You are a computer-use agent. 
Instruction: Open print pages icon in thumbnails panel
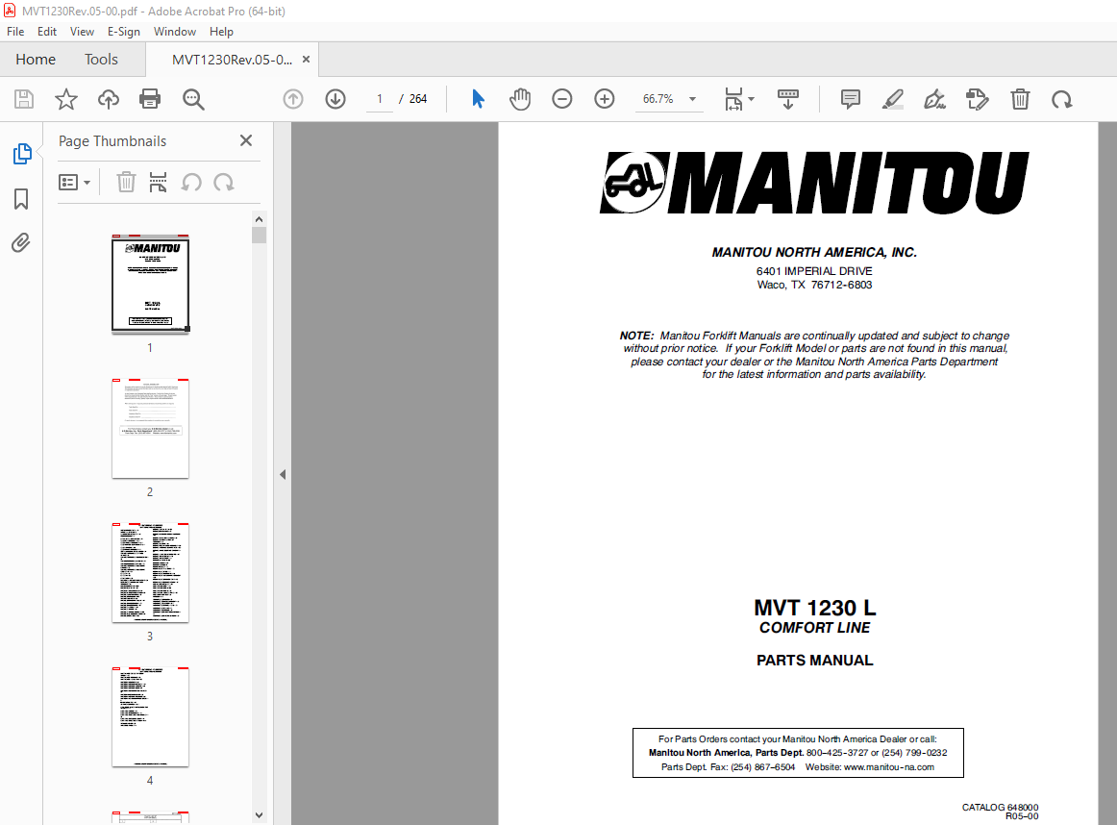tap(159, 183)
